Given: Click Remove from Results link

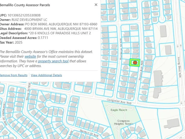Looking at the screenshot, I should tap(14, 75).
